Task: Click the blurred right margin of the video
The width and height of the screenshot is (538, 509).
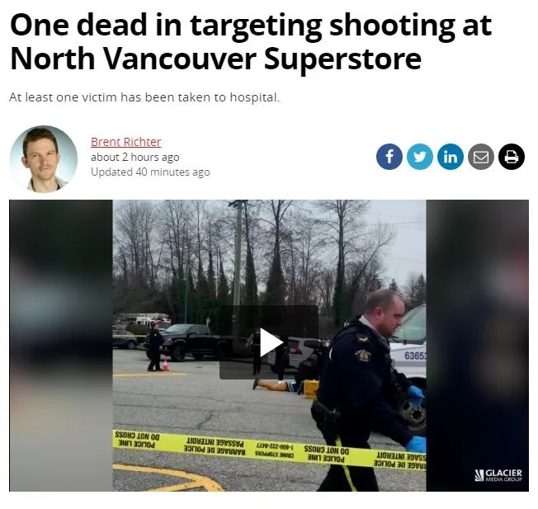Action: 477,346
